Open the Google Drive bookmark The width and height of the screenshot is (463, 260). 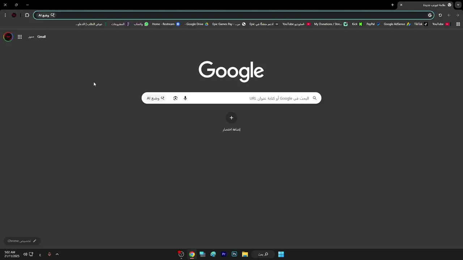point(196,24)
